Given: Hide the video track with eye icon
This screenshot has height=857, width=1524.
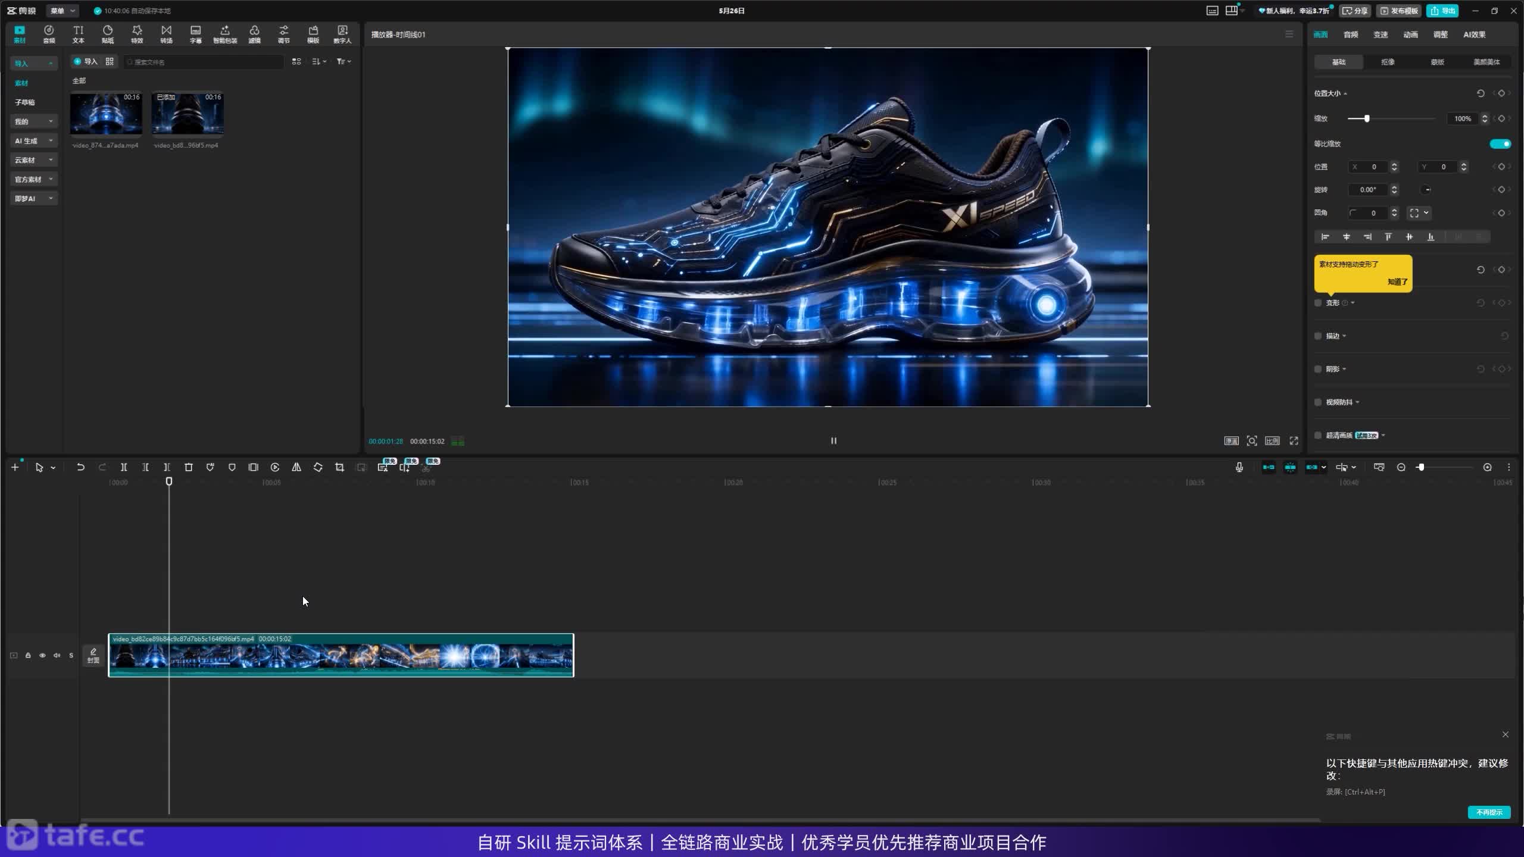Looking at the screenshot, I should click(x=42, y=655).
